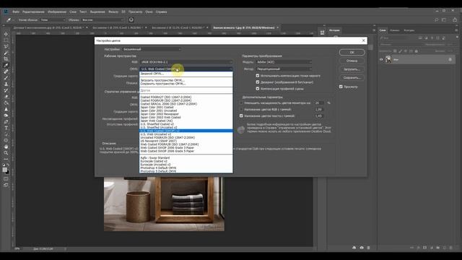Click the sample ring icon in options bar
This screenshot has height=260, width=462.
(x=131, y=19)
